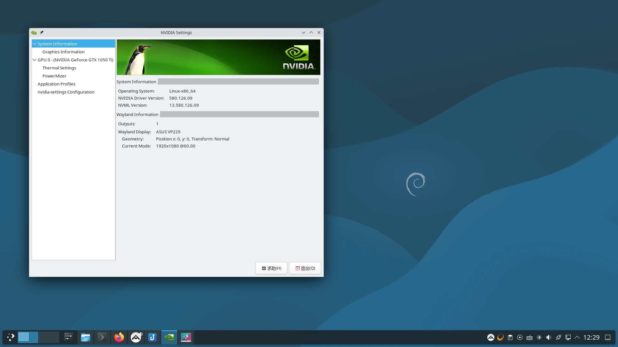This screenshot has width=618, height=347.
Task: Select Thermal Settings in the sidebar
Action: 59,68
